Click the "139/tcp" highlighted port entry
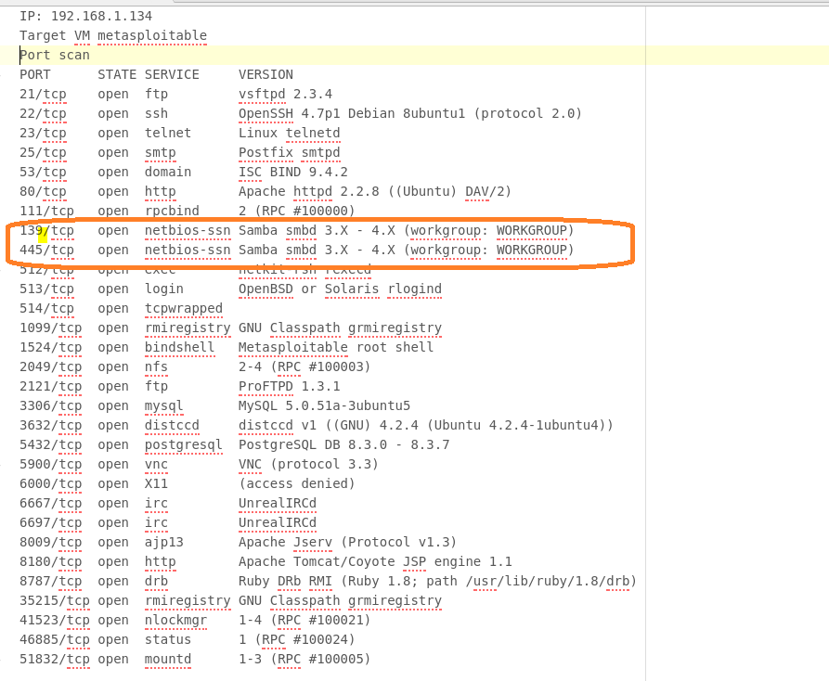The image size is (829, 681). [46, 230]
